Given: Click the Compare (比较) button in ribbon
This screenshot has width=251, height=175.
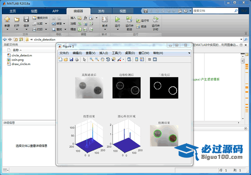Looking at the screenshot, I should pos(38,23).
